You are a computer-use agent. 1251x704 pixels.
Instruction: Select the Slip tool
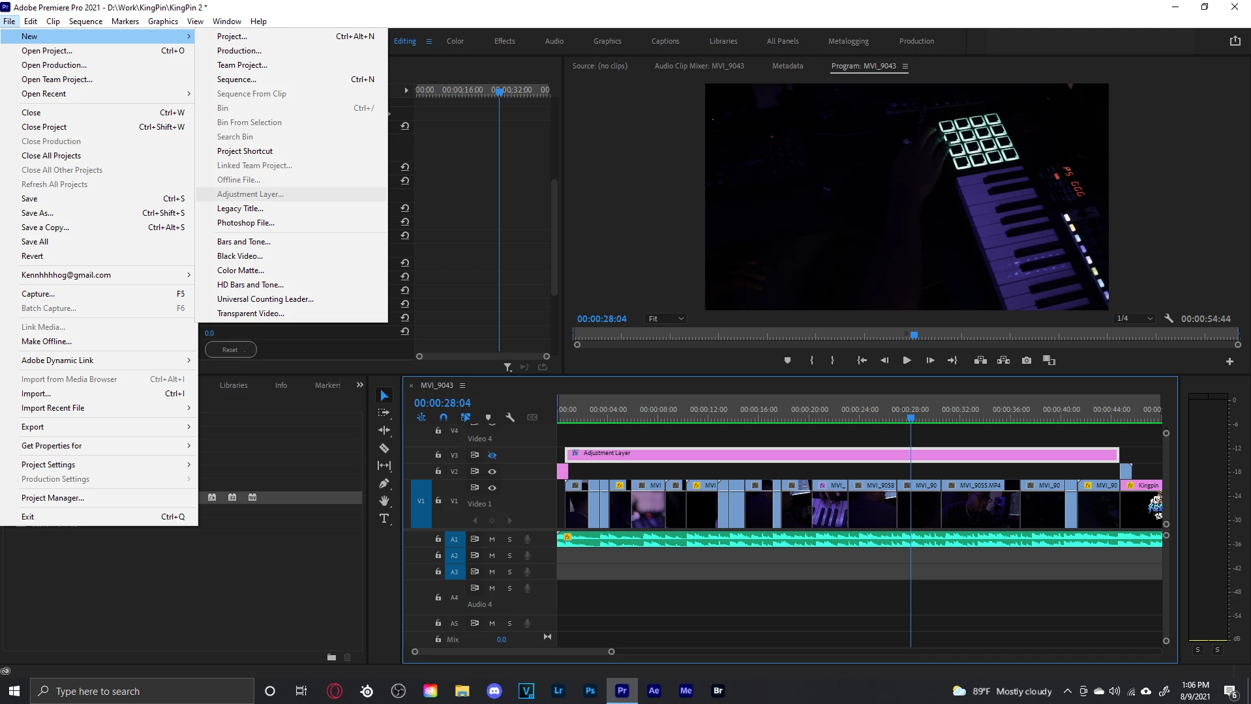[384, 465]
